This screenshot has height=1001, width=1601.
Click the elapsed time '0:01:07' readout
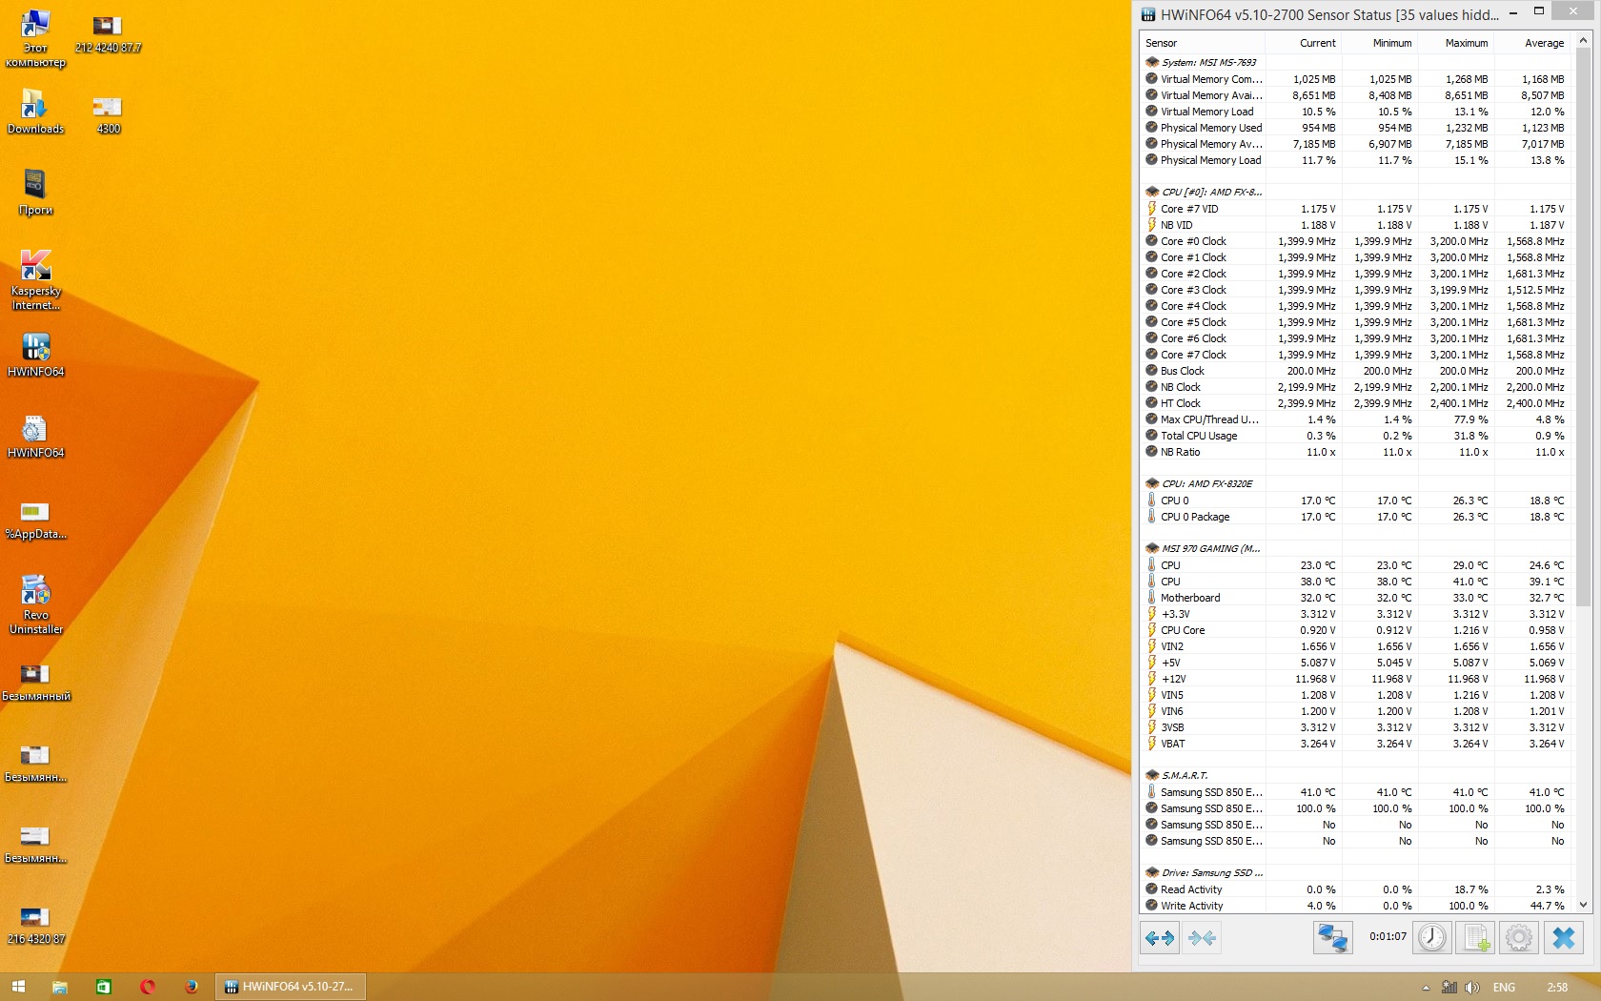[x=1388, y=937]
